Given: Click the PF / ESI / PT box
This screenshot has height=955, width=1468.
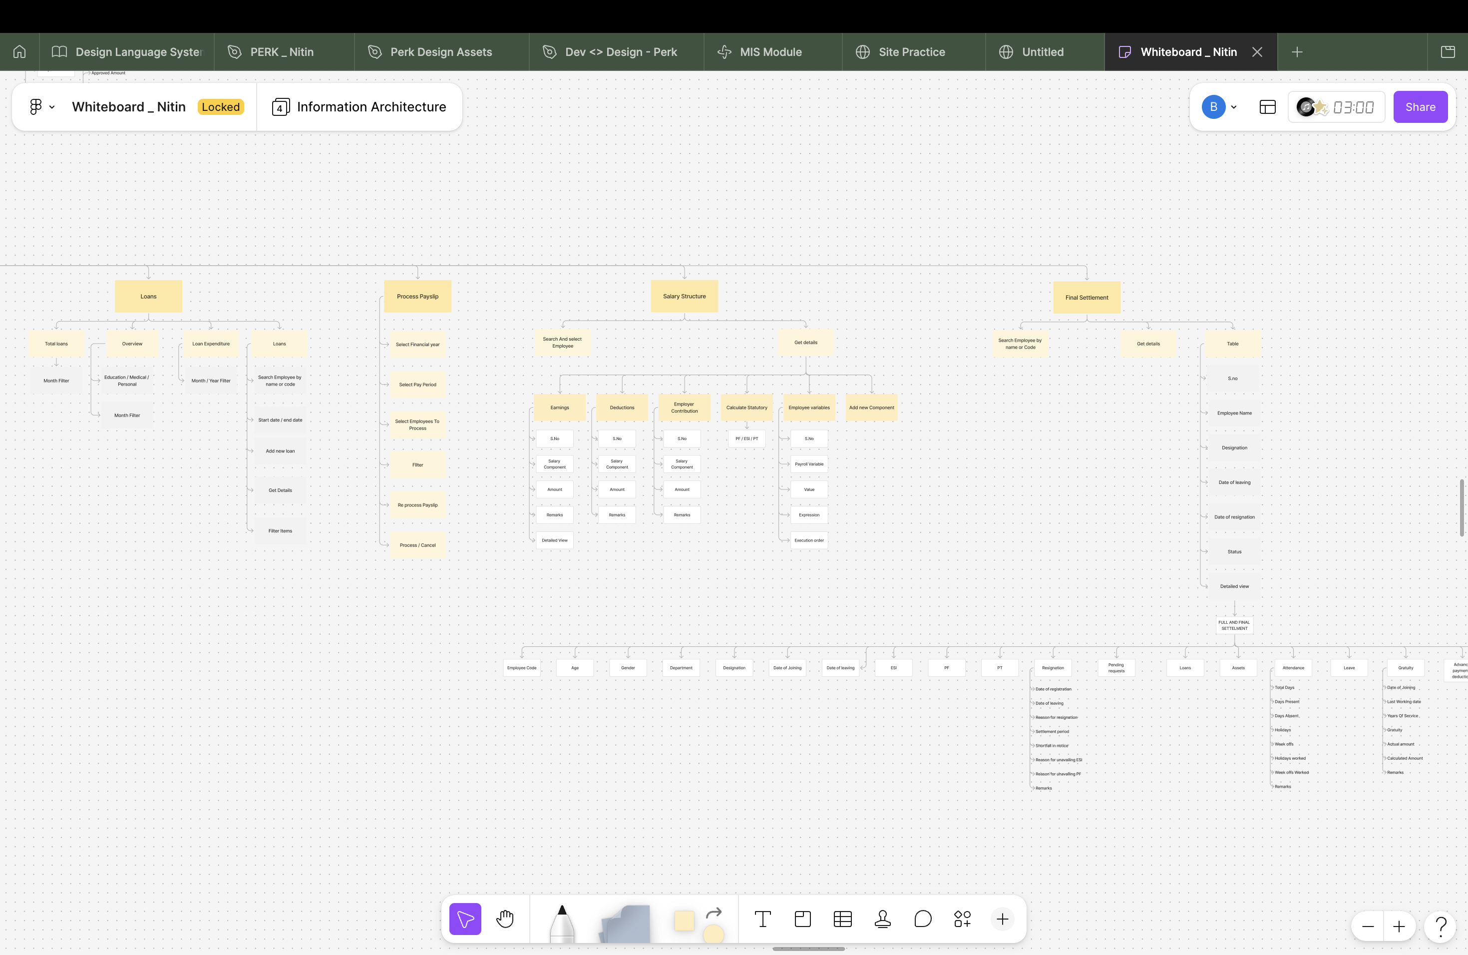Looking at the screenshot, I should (x=746, y=439).
